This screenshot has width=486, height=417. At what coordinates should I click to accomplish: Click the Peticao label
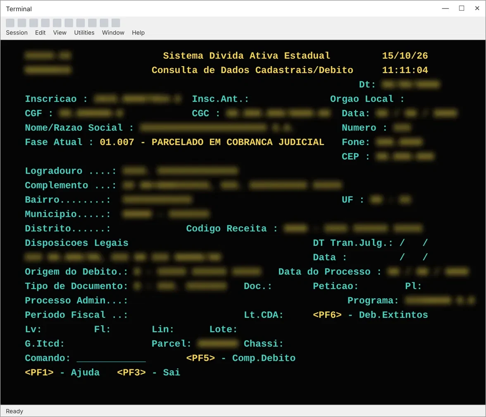click(x=336, y=286)
